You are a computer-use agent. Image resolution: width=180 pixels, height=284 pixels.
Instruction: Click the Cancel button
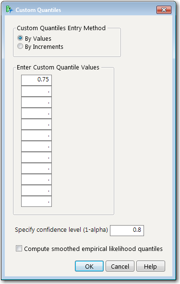click(120, 266)
